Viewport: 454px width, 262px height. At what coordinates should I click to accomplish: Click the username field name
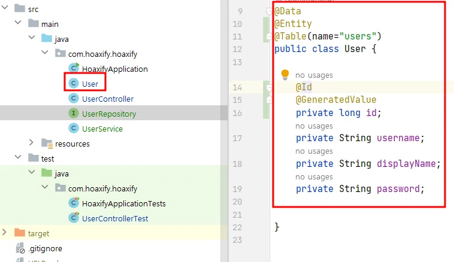click(x=398, y=138)
